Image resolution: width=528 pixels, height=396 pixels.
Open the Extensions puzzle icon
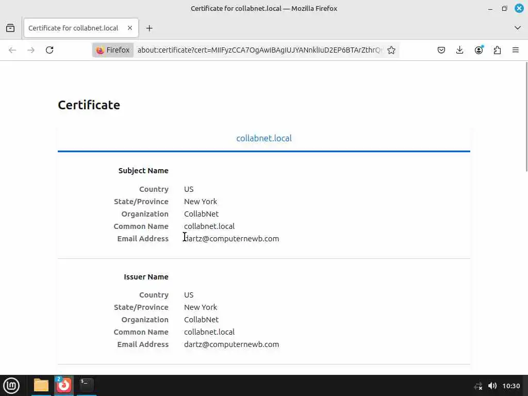click(497, 50)
